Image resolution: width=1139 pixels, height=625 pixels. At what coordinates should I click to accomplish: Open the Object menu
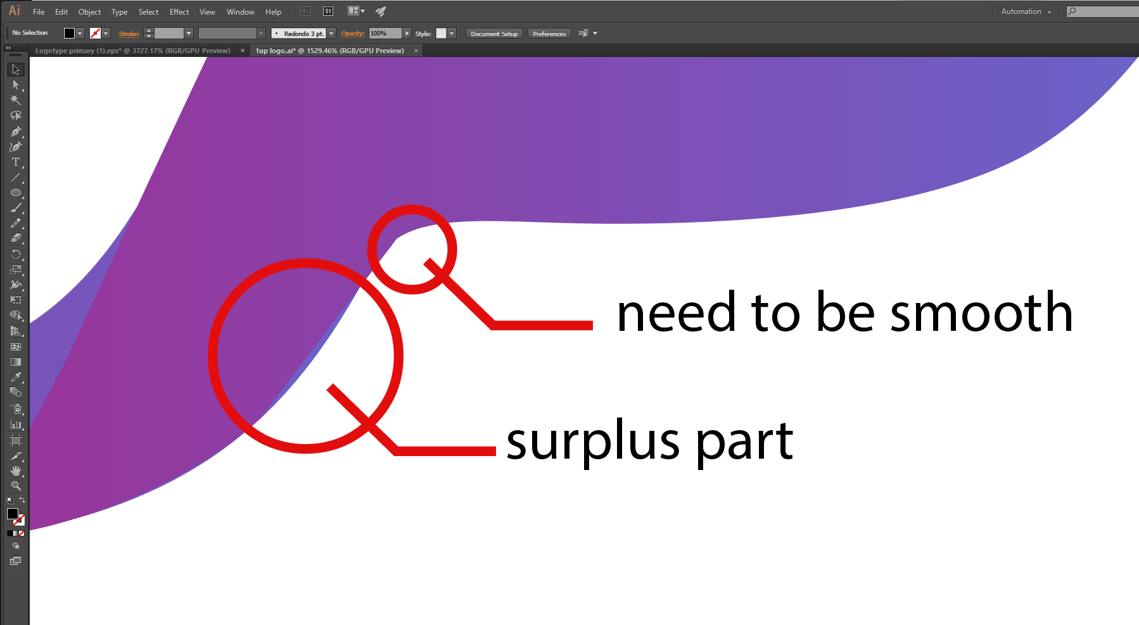coord(89,12)
